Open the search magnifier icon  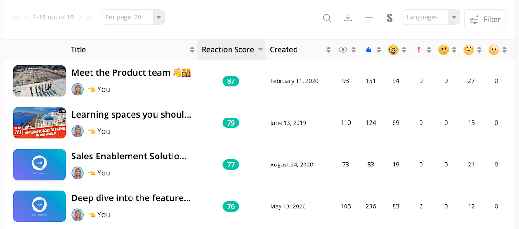coord(327,18)
